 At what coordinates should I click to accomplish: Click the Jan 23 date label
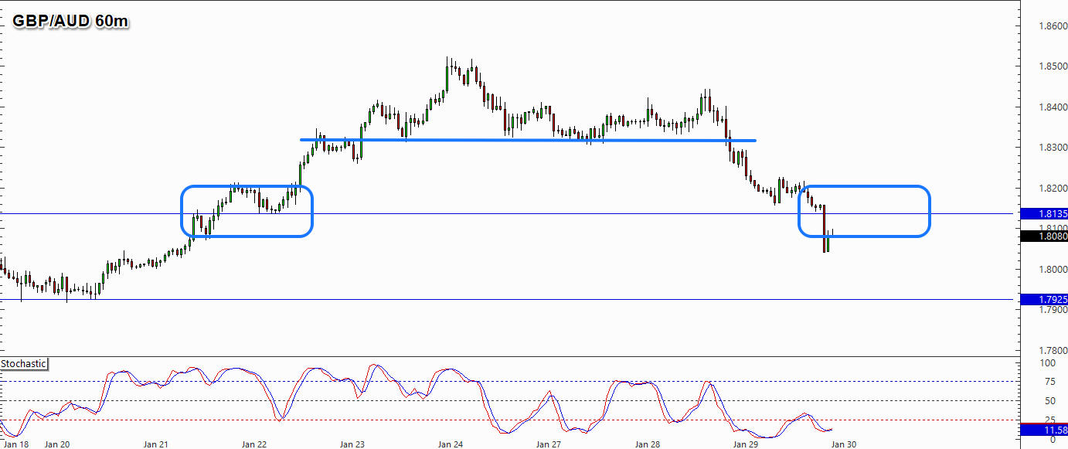[352, 444]
